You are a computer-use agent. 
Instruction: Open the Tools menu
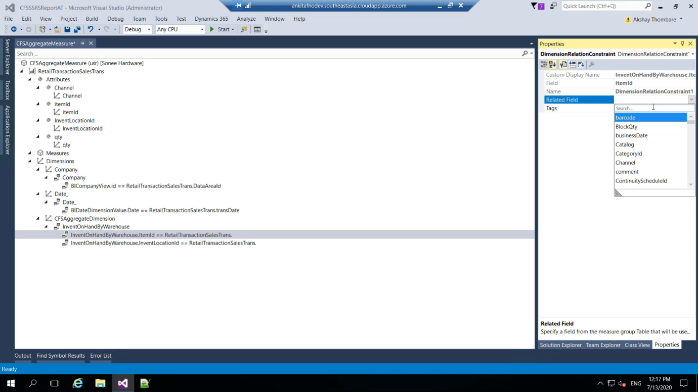(161, 19)
